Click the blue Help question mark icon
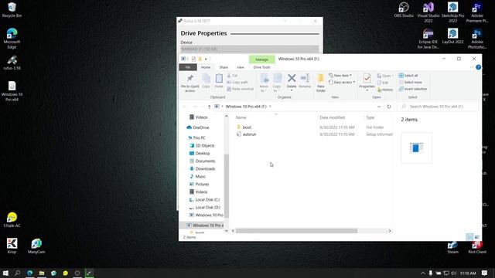This screenshot has width=495, height=278. pos(478,67)
